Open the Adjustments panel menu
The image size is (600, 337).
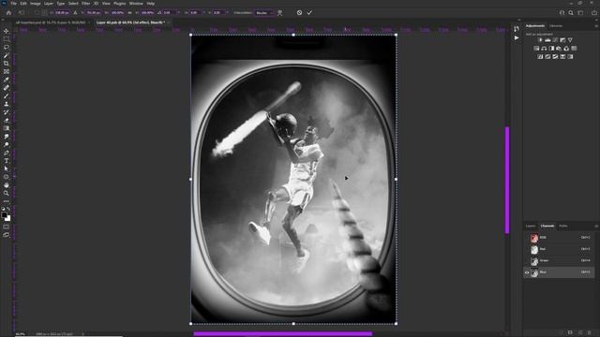[596, 26]
